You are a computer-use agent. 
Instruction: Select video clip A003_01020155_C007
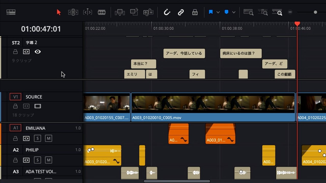(x=107, y=107)
